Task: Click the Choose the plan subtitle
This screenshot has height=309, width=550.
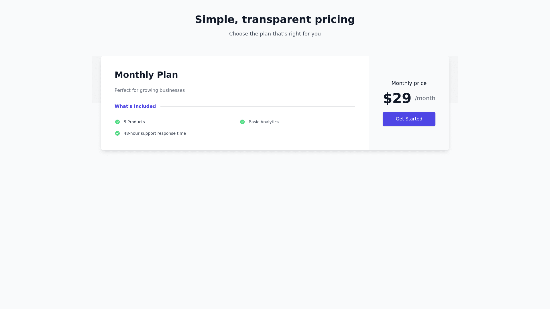Action: click(275, 34)
